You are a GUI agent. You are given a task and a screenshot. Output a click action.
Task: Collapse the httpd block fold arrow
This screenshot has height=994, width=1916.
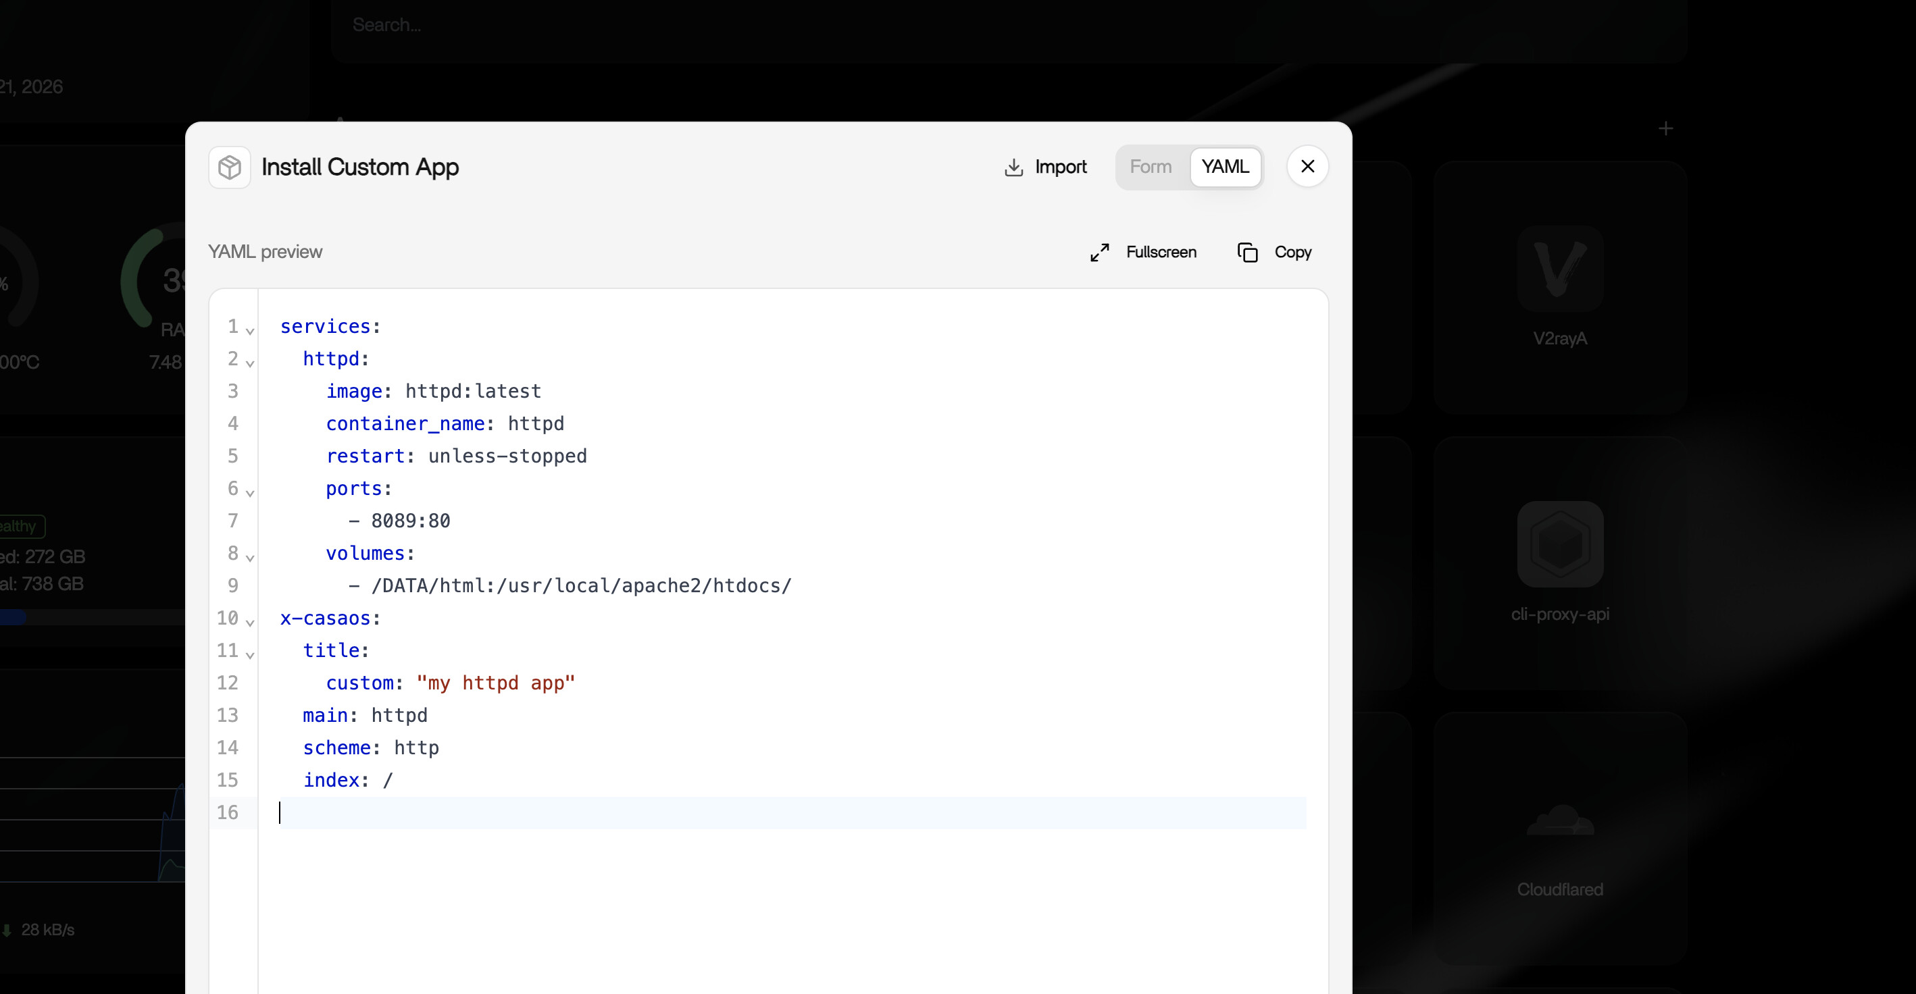(250, 363)
